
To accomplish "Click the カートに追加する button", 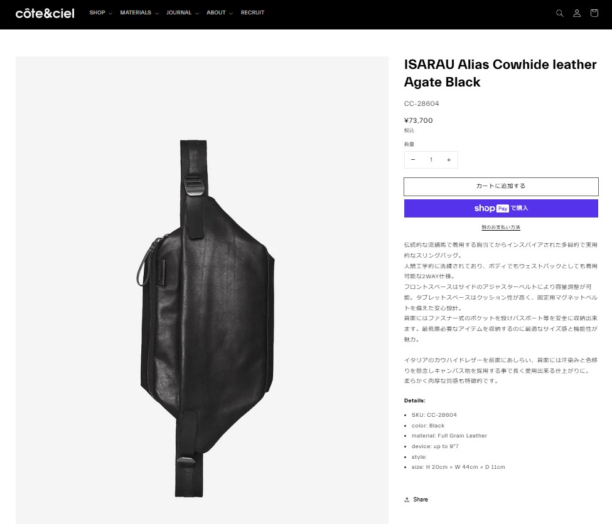I will pyautogui.click(x=501, y=186).
